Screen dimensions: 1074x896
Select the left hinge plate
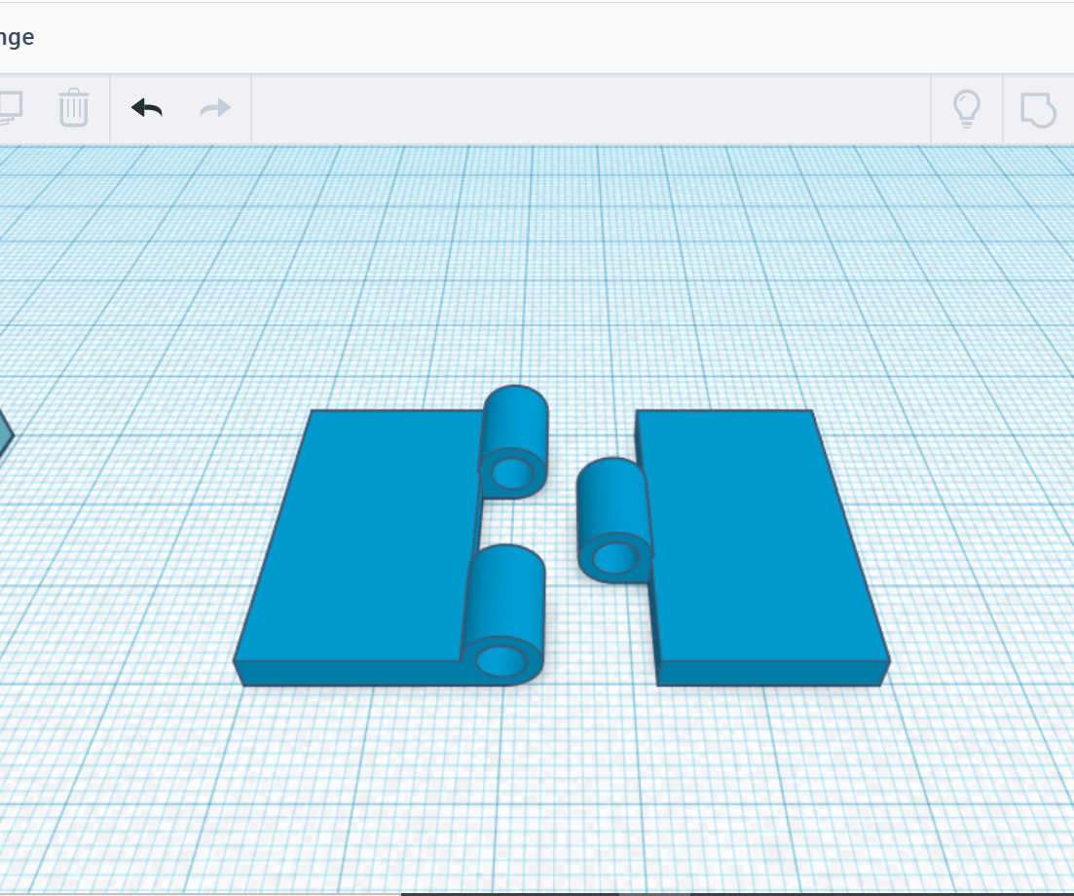[370, 536]
